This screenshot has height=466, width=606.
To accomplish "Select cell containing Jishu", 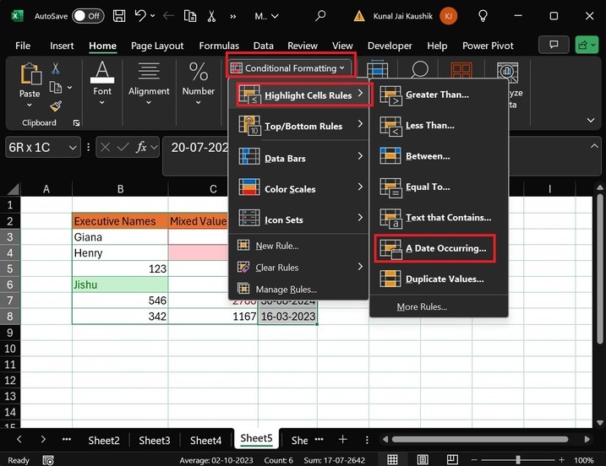I will coord(119,284).
